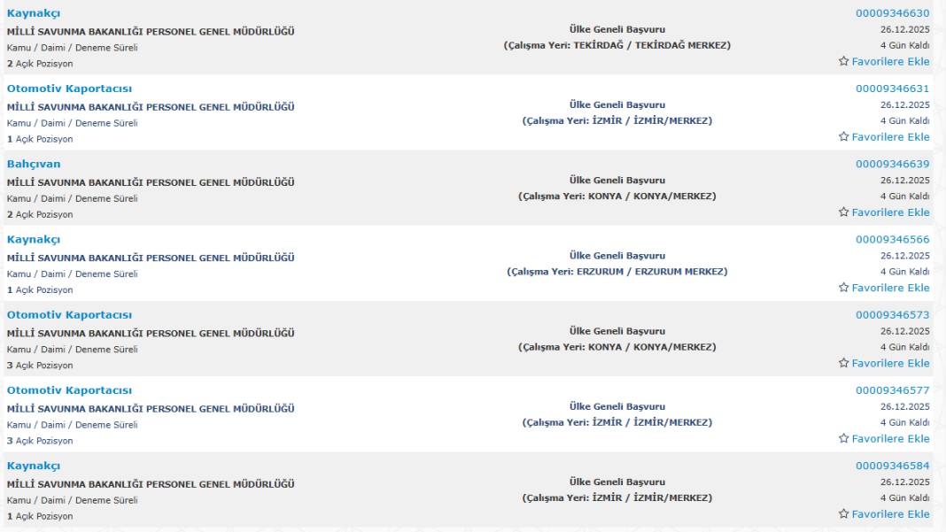This screenshot has height=532, width=946.
Task: Open the Erzurum Kaynakçı job title
Action: tap(34, 239)
